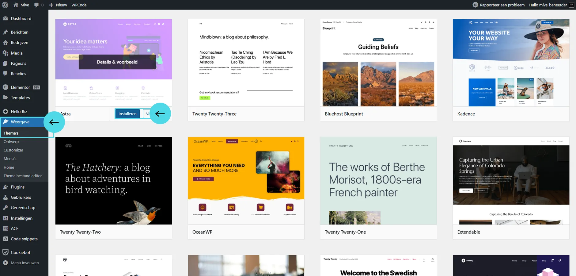Open Media library via its sidebar icon
Screen dimensions: 576x276
pos(6,53)
